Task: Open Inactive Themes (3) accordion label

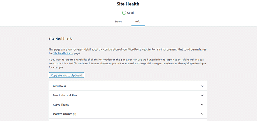Action: click(x=64, y=114)
